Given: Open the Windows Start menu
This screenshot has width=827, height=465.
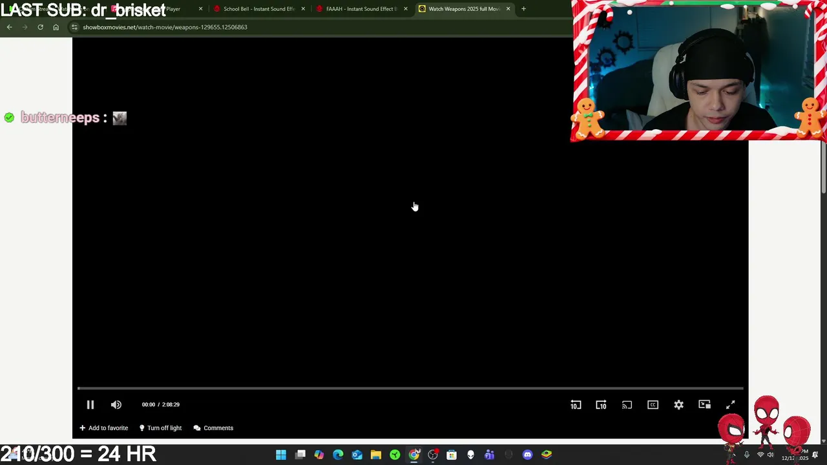Looking at the screenshot, I should 281,455.
